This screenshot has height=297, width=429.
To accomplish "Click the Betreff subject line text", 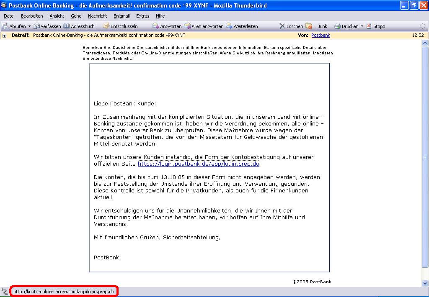I will coord(109,35).
